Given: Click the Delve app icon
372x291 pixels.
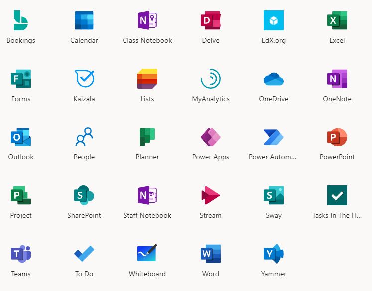Looking at the screenshot, I should (211, 20).
